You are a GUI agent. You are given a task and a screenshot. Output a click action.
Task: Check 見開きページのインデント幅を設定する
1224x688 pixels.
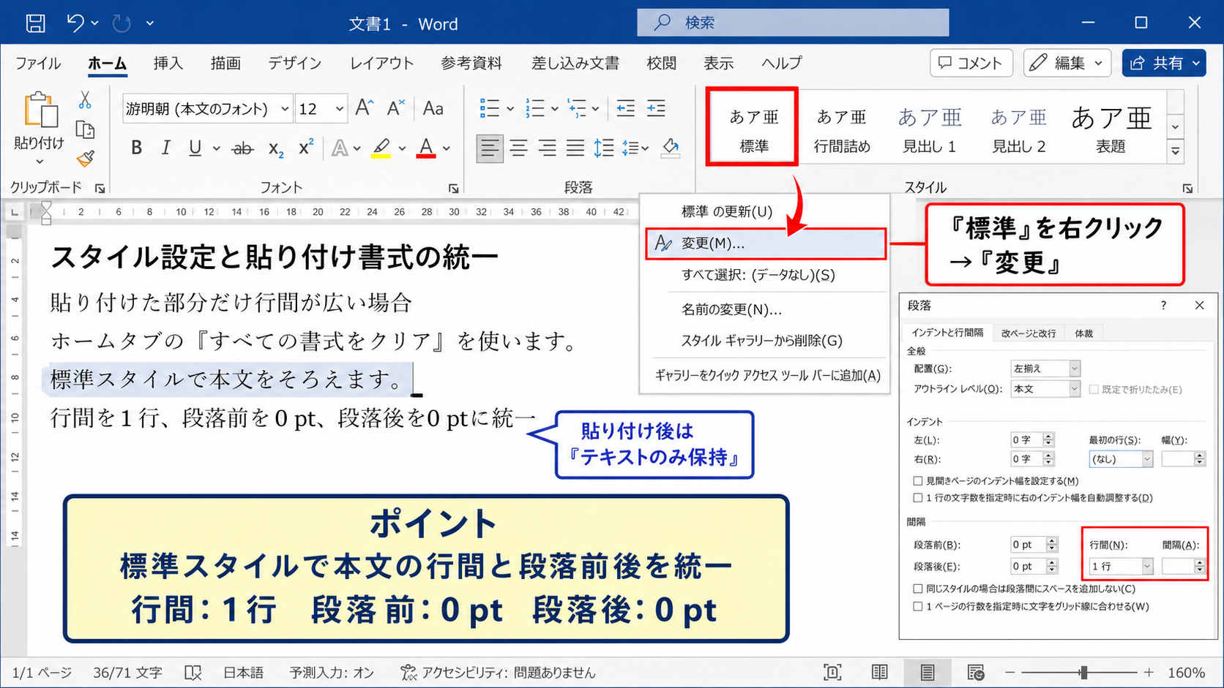point(917,481)
